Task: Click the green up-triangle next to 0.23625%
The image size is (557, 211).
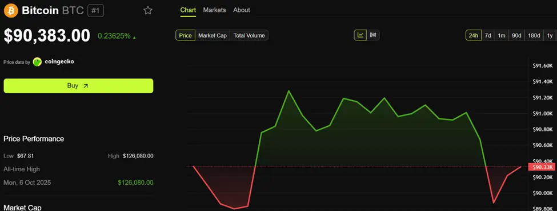Action: click(x=134, y=37)
